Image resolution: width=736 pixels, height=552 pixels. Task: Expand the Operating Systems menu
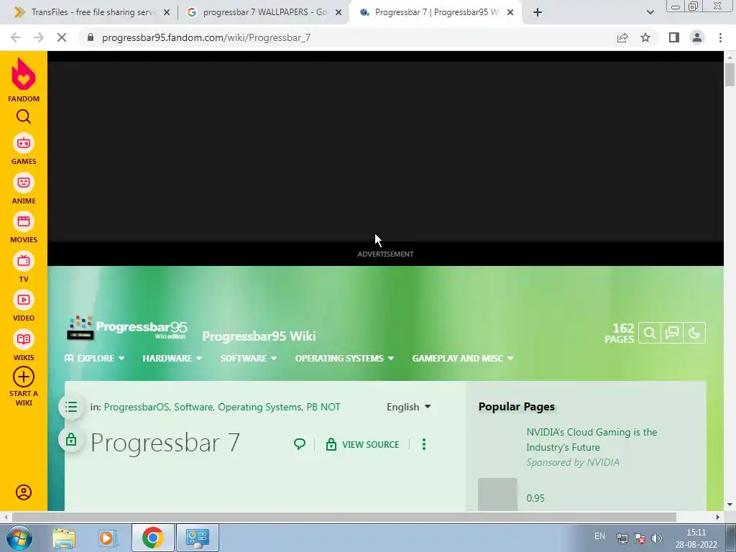[344, 358]
